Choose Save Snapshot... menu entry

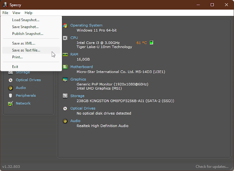(31, 27)
